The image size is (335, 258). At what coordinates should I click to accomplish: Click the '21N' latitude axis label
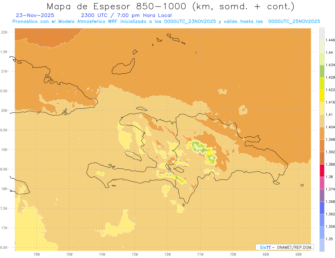pos(4,71)
